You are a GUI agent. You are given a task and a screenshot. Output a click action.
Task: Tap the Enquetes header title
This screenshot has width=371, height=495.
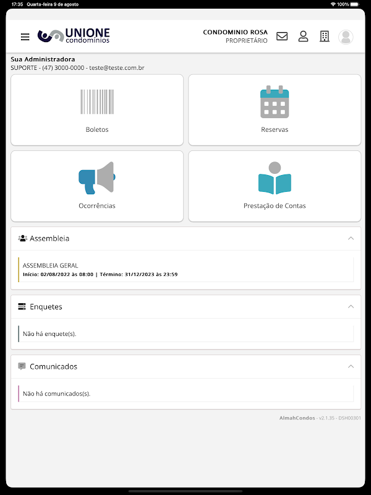[x=46, y=306]
